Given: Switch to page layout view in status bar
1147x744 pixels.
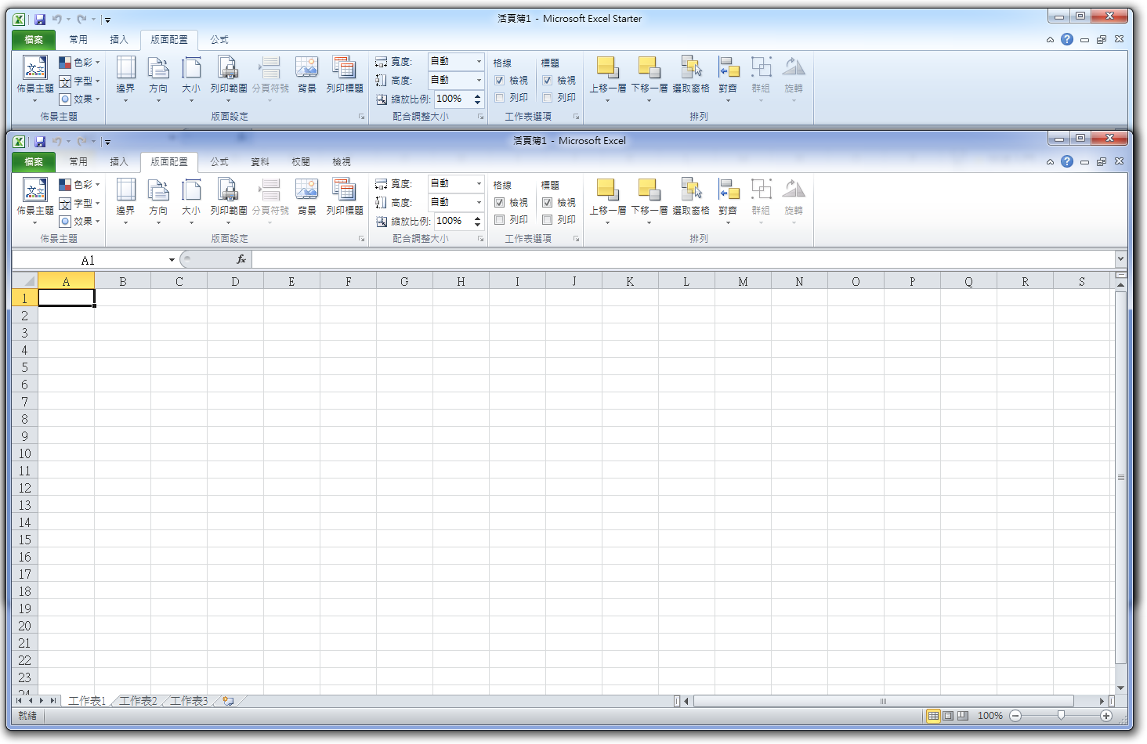Looking at the screenshot, I should click(x=948, y=715).
